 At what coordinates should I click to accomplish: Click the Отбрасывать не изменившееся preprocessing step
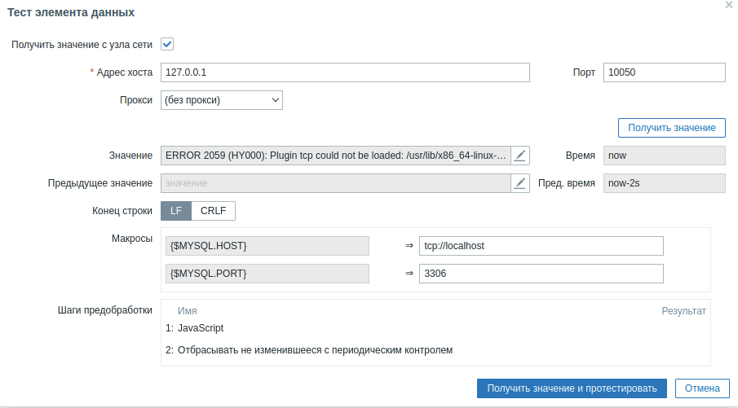tap(315, 350)
